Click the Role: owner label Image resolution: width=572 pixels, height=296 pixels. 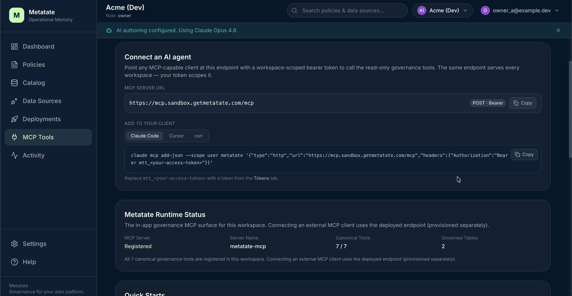(118, 16)
